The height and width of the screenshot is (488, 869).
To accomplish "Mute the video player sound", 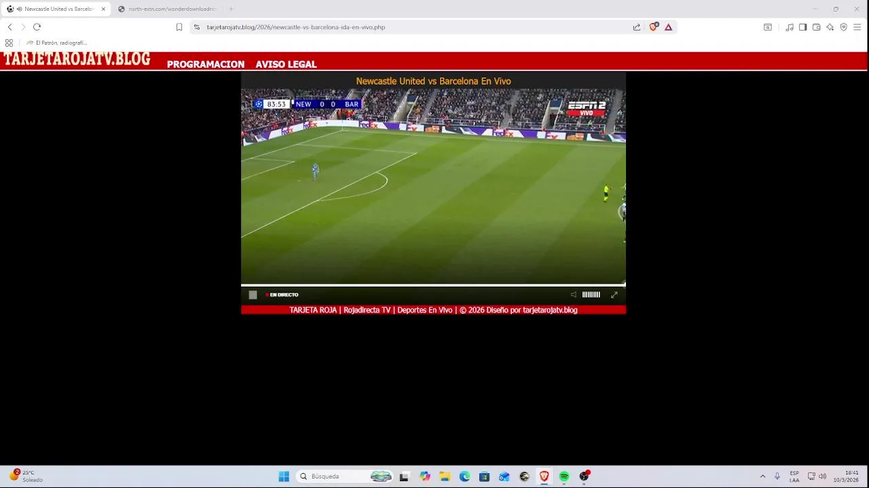I will point(573,295).
